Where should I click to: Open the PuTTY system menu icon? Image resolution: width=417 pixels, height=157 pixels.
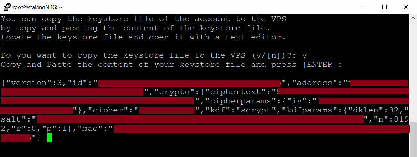click(7, 7)
